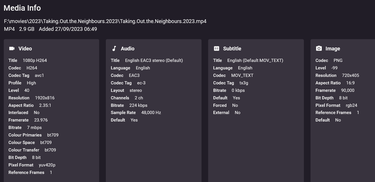375x182 pixels.
Task: Click the music note Audio icon
Action: tap(114, 48)
